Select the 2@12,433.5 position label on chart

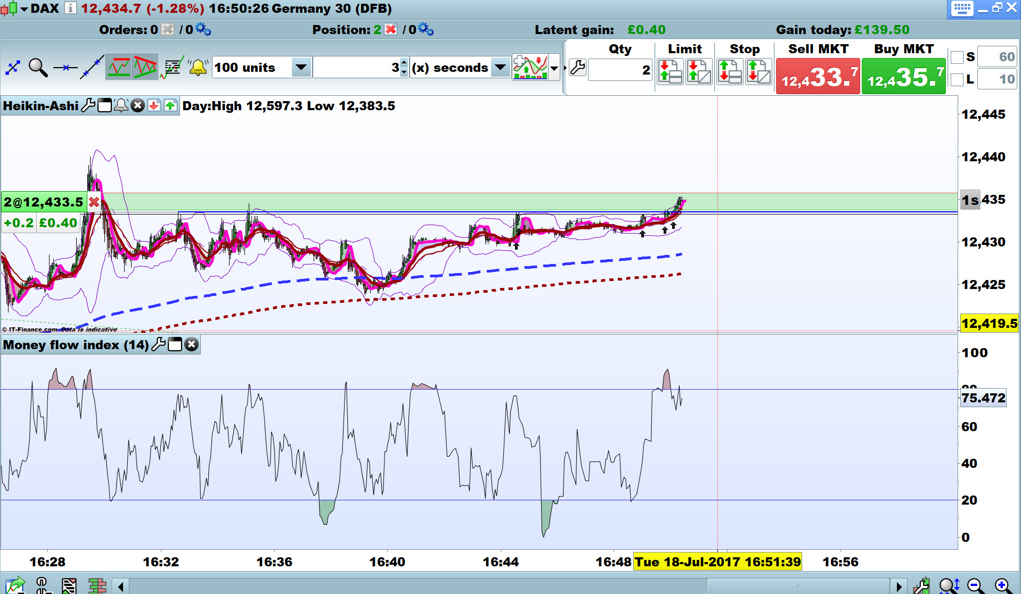pos(44,202)
